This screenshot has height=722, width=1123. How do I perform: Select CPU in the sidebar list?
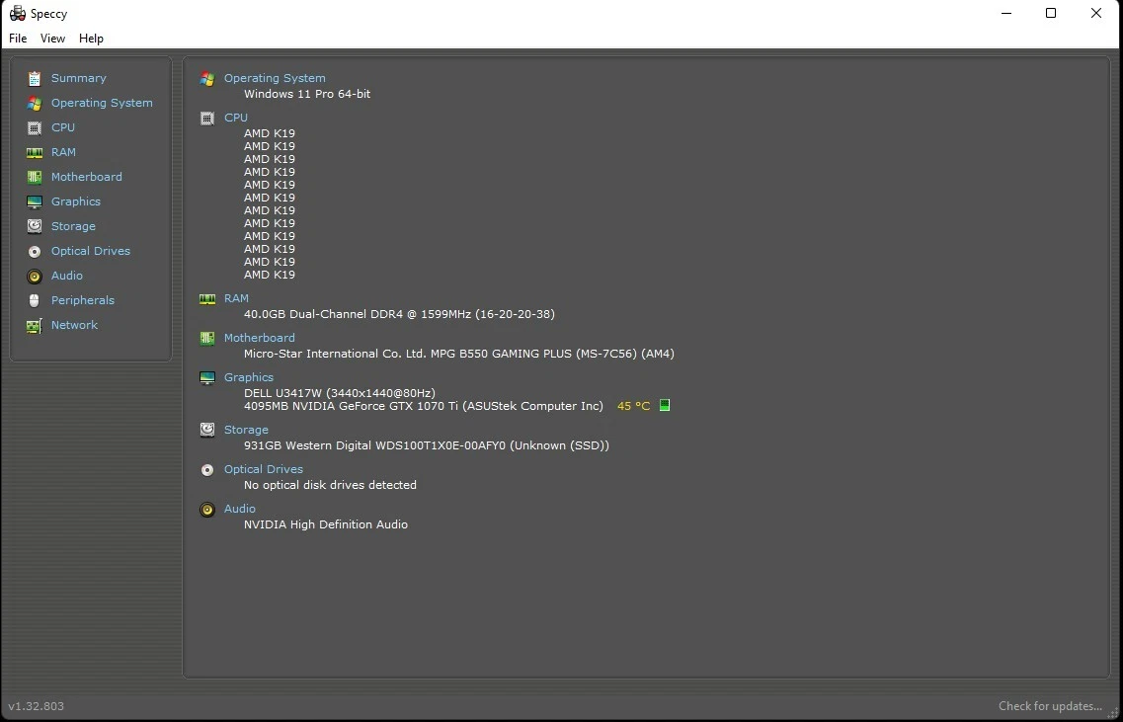click(63, 127)
